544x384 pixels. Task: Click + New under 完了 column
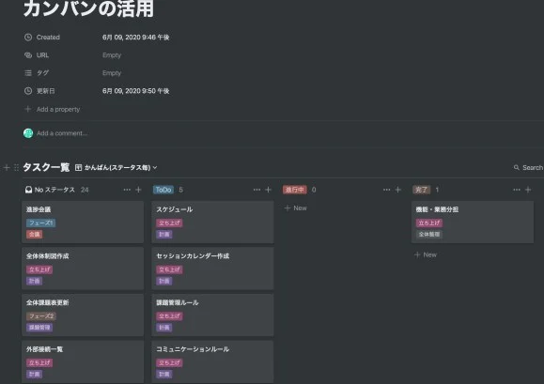point(426,254)
